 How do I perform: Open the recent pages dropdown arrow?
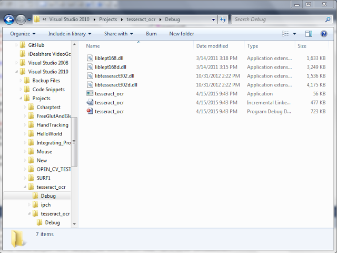point(29,20)
